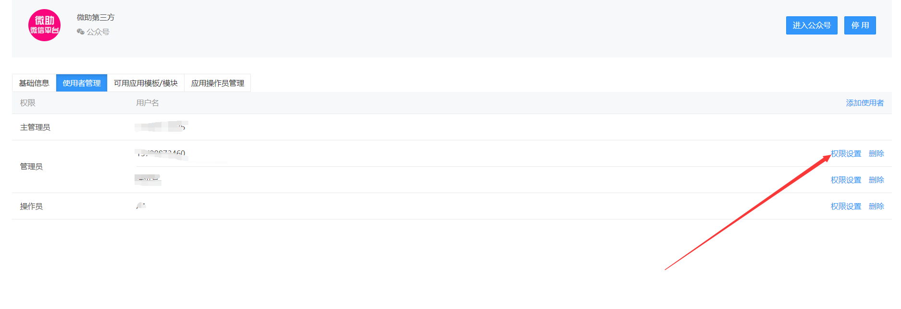Click the 微助 pink round logo avatar
This screenshot has height=309, width=901.
click(44, 25)
